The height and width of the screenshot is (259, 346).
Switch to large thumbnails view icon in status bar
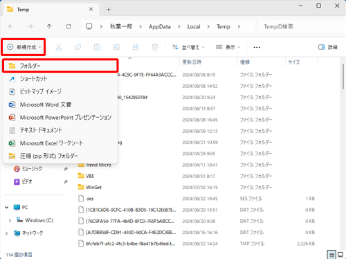point(340,255)
